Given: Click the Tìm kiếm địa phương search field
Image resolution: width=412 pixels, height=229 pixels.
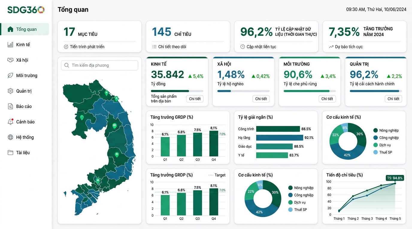Looking at the screenshot, I should [x=100, y=65].
